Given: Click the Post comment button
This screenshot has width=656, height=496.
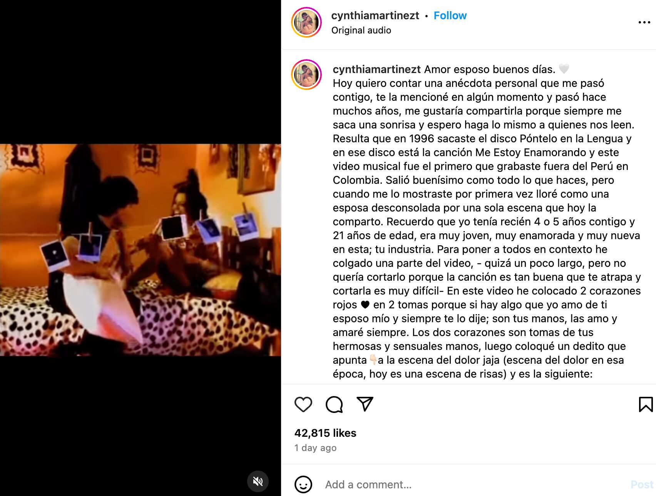Looking at the screenshot, I should (642, 484).
